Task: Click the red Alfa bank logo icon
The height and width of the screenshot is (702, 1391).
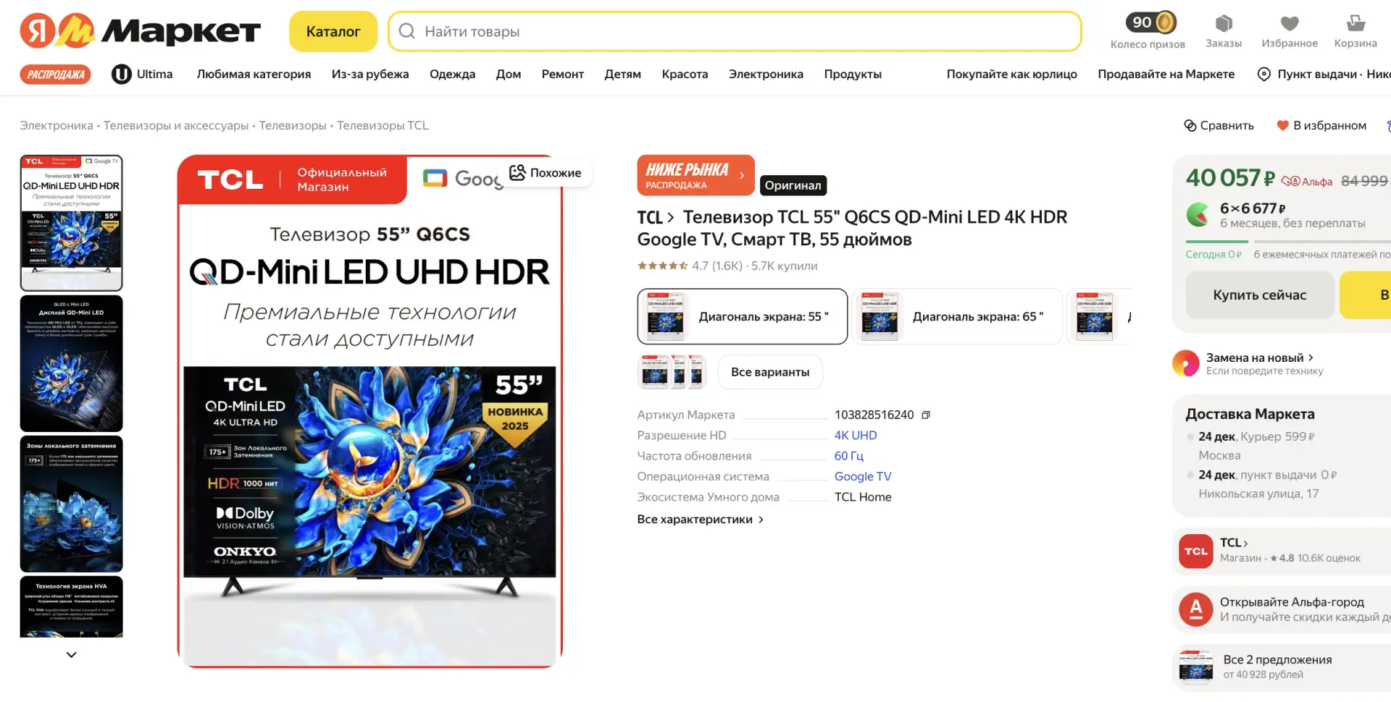Action: click(1196, 609)
